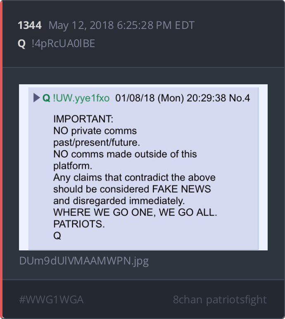This screenshot has width=285, height=319.
Task: Click the IMPORTANT: heading line
Action: pos(83,119)
